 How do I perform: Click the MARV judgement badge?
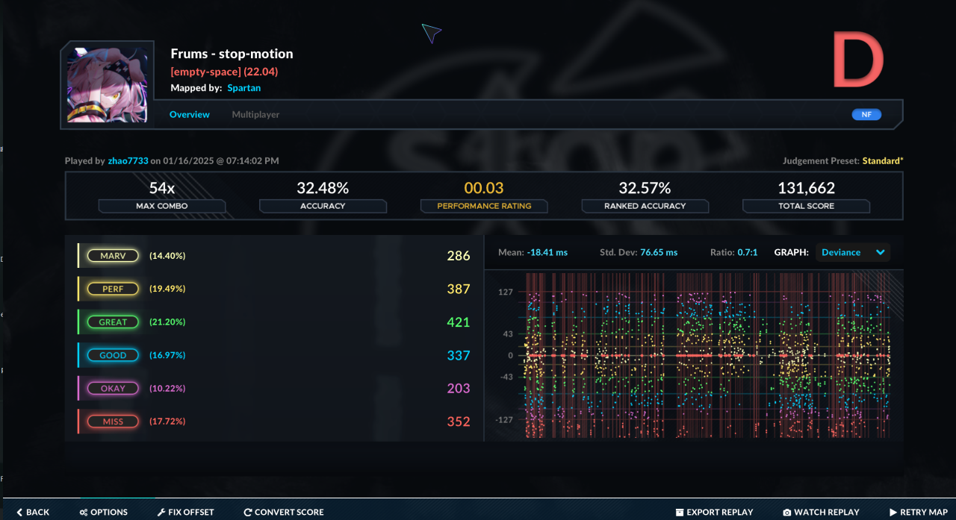[113, 256]
